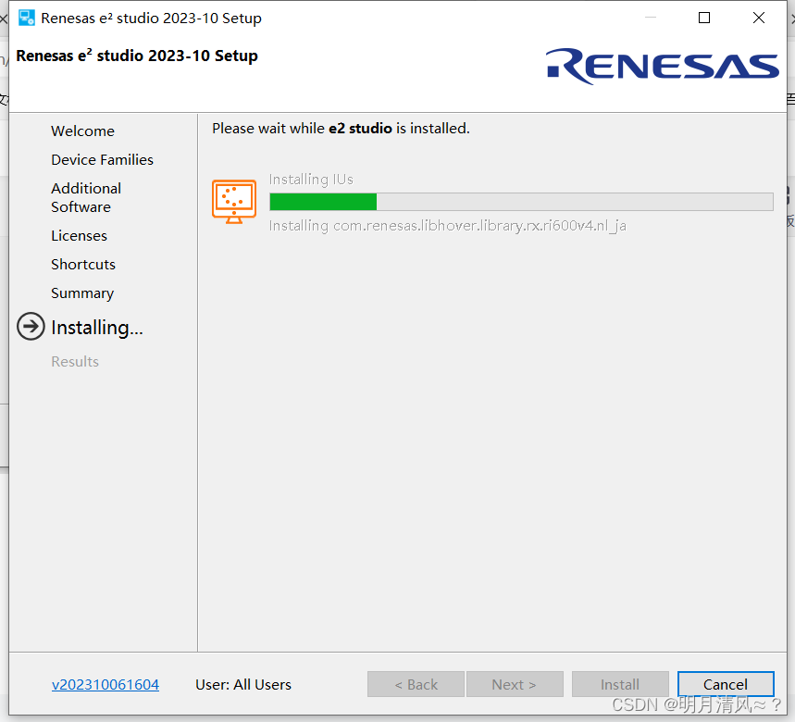Click the 'Installing IUs' status text
Viewport: 795px width, 722px height.
click(311, 180)
